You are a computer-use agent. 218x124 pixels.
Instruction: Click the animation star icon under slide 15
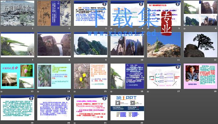click(75, 91)
